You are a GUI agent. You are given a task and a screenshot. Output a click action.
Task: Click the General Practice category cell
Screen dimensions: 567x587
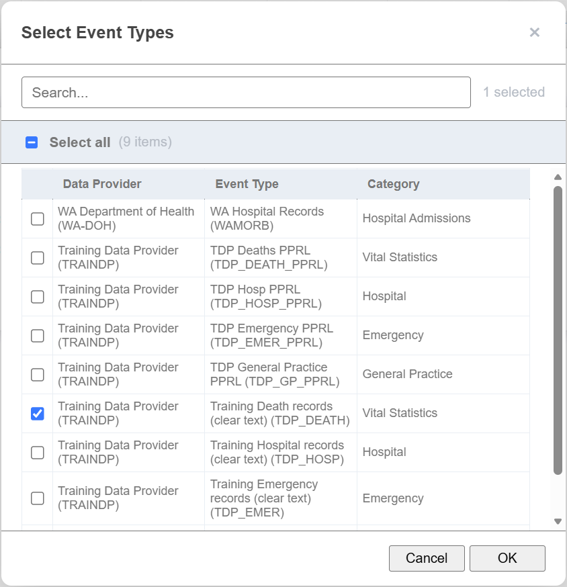[x=443, y=374]
